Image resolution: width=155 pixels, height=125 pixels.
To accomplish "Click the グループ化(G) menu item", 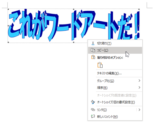I will [115, 81].
